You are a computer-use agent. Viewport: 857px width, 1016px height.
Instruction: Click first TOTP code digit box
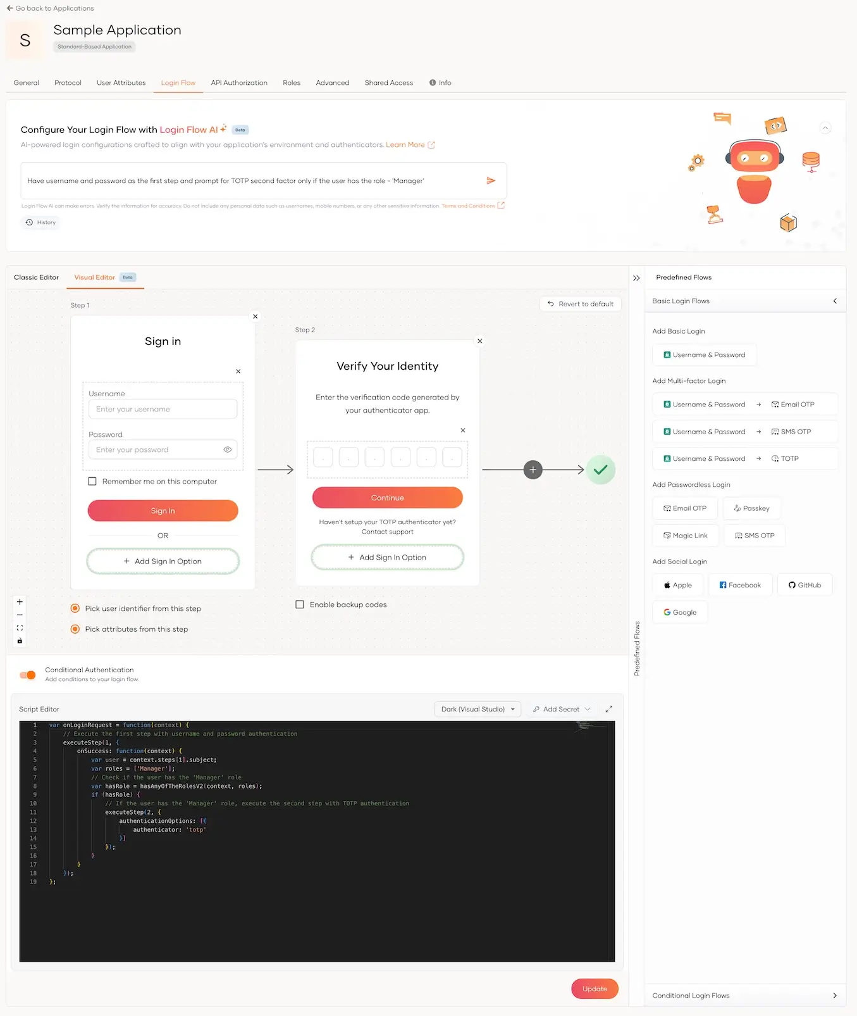pyautogui.click(x=323, y=457)
